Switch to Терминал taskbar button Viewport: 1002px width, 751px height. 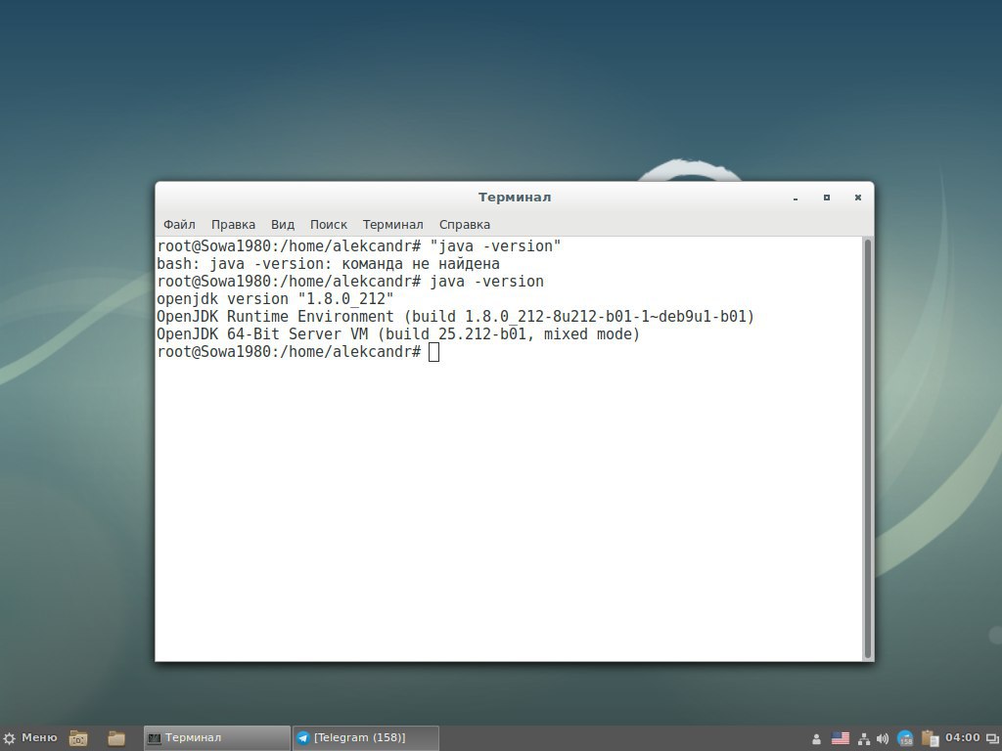pyautogui.click(x=216, y=738)
